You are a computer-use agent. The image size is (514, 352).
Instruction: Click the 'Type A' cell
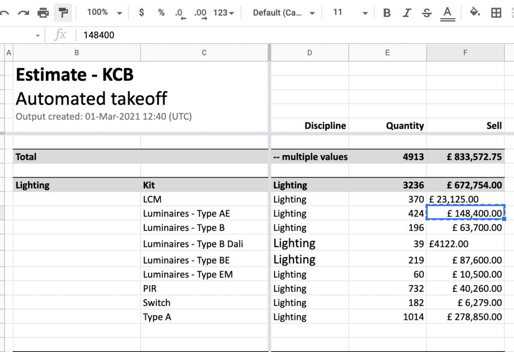(204, 316)
